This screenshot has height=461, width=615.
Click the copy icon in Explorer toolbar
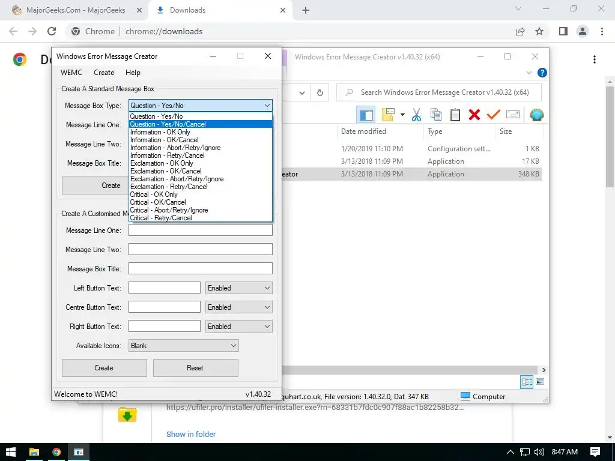pyautogui.click(x=436, y=115)
